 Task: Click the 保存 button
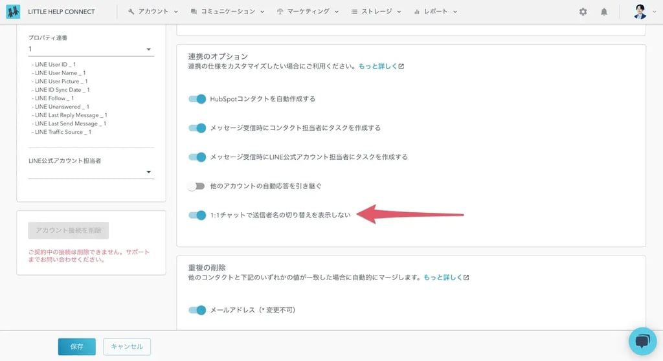(76, 347)
